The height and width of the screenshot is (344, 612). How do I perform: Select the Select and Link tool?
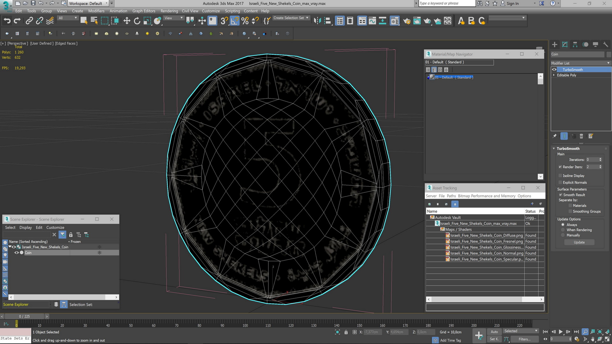29,21
